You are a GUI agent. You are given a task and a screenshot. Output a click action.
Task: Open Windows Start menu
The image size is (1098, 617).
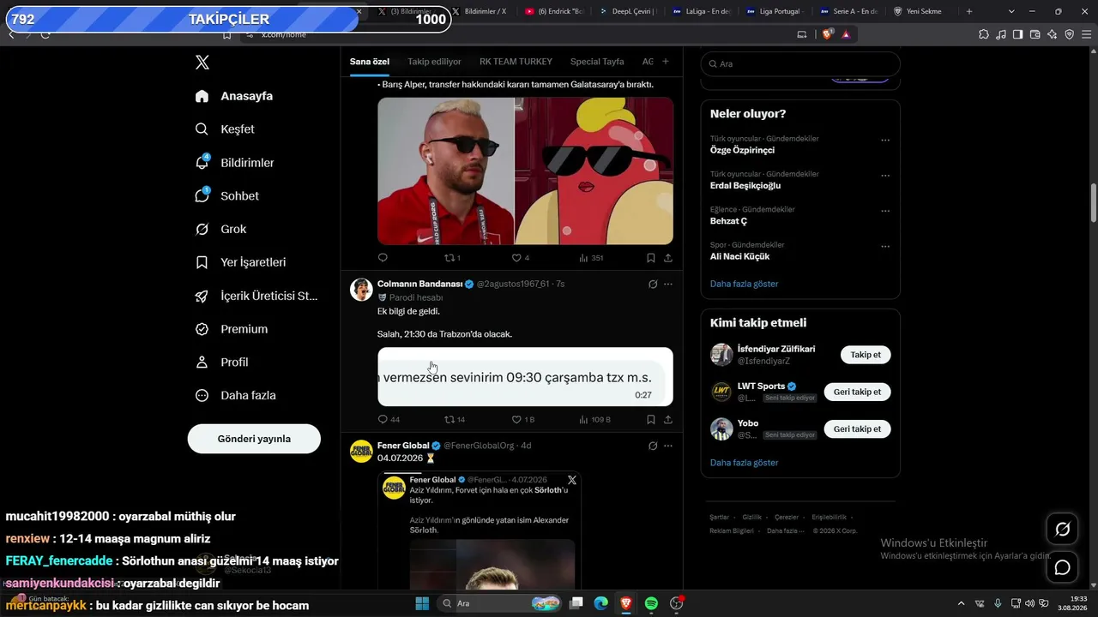pos(422,603)
